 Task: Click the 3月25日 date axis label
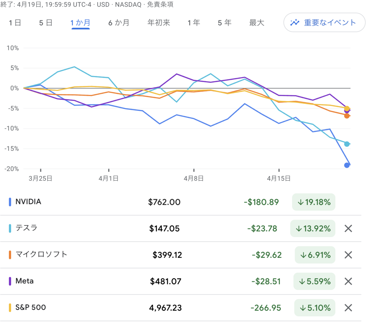[x=41, y=178]
